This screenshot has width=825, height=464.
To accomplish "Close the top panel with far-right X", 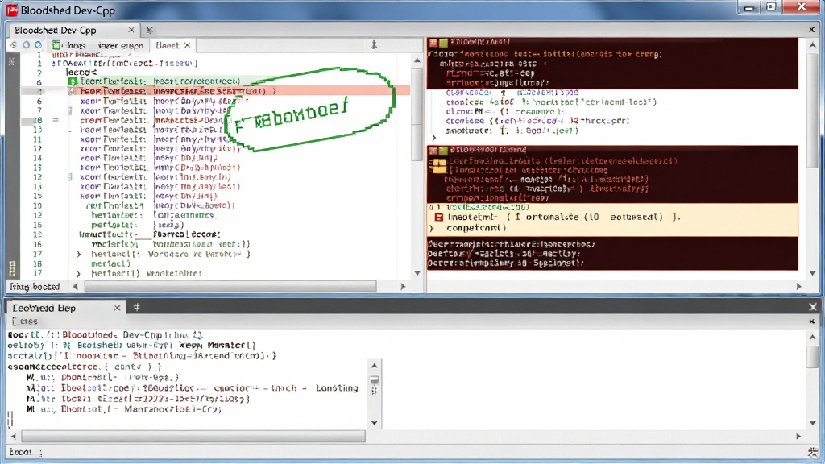I will pos(811,30).
